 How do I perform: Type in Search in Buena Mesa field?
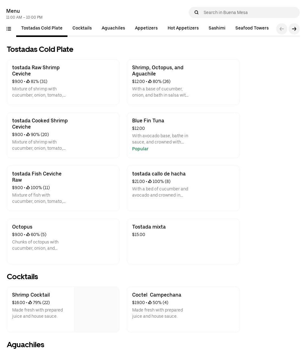[249, 12]
